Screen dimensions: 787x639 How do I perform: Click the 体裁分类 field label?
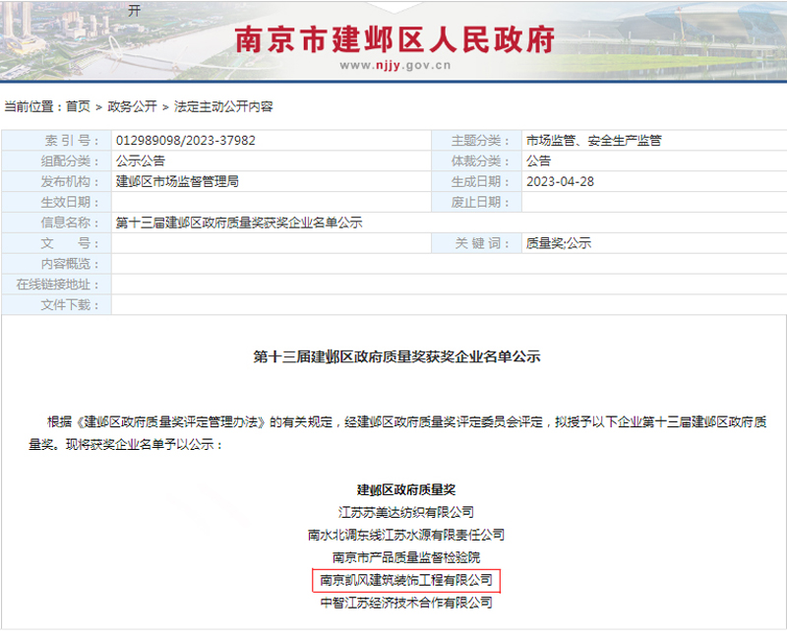point(480,160)
